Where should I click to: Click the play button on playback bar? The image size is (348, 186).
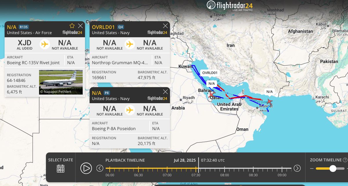pos(86,168)
